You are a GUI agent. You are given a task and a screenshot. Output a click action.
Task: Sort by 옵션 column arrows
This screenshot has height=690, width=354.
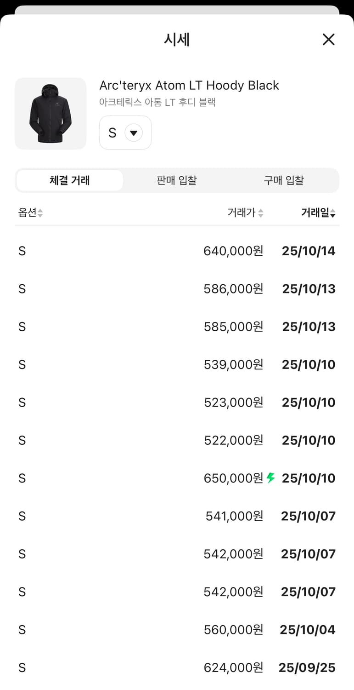(x=40, y=213)
